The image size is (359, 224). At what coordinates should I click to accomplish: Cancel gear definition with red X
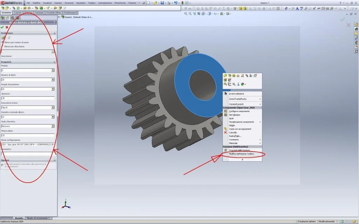click(x=7, y=27)
